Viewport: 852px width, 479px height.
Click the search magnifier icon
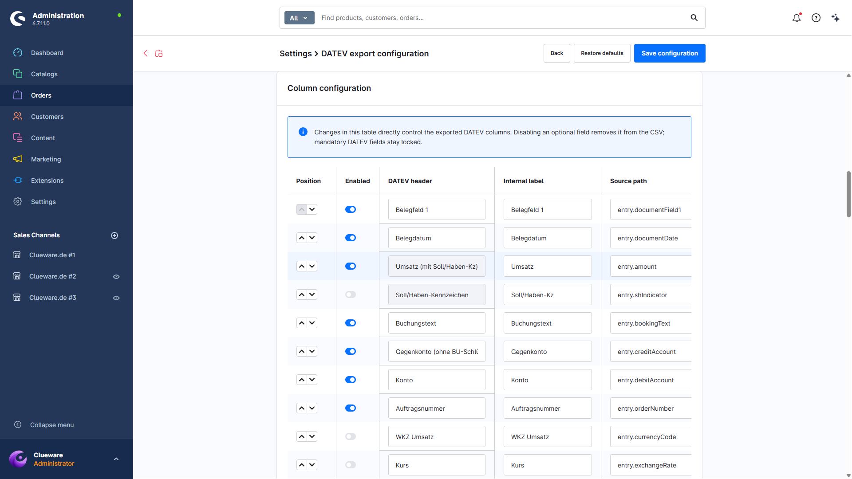click(x=694, y=18)
